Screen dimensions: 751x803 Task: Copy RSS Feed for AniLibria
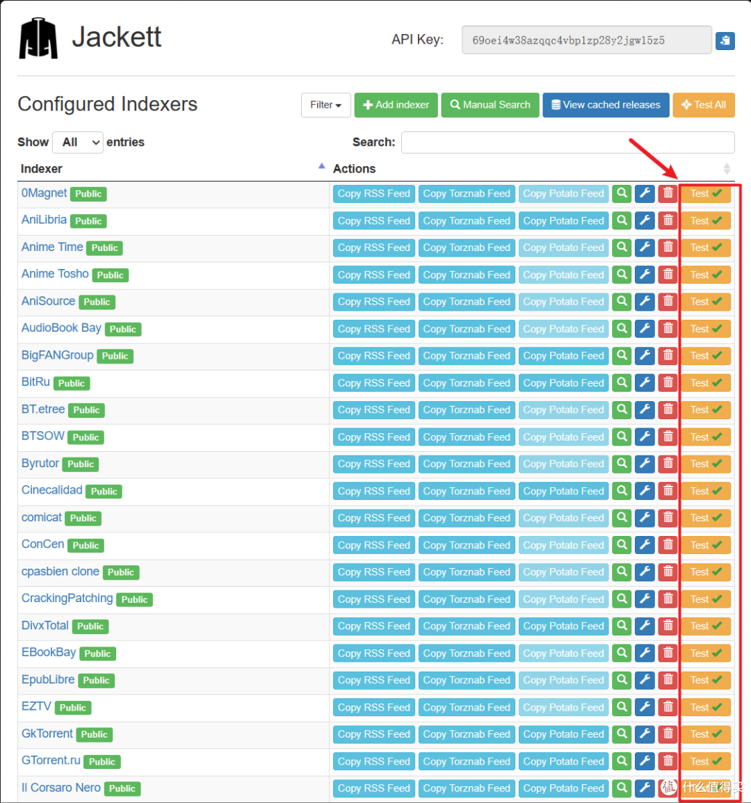374,220
